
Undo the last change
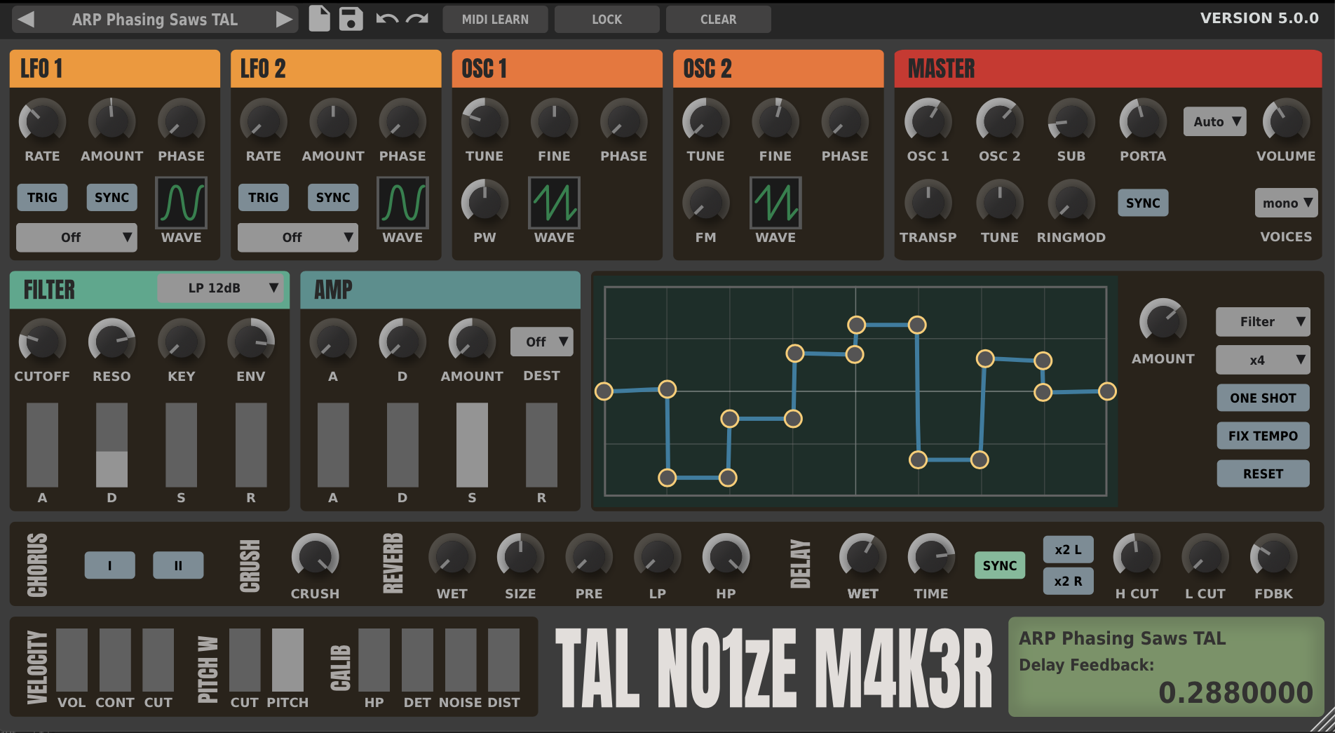pyautogui.click(x=387, y=19)
